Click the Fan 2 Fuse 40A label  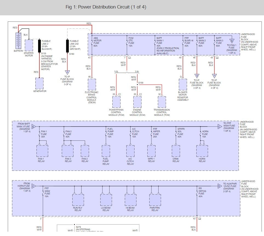point(68,134)
